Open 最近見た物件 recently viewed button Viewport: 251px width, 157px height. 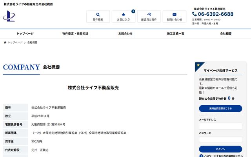click(x=149, y=16)
